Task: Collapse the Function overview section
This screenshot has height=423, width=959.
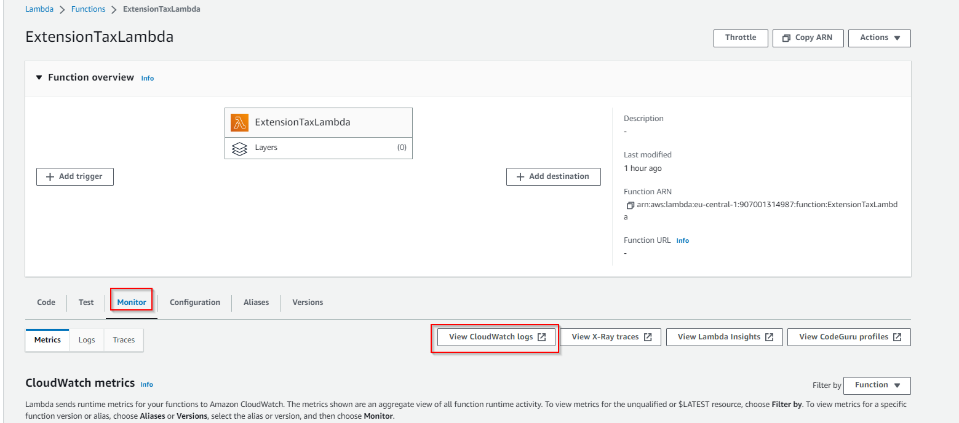Action: click(x=39, y=77)
